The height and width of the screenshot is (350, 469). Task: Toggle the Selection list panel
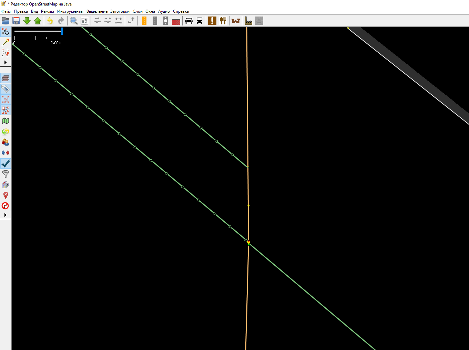pos(6,99)
